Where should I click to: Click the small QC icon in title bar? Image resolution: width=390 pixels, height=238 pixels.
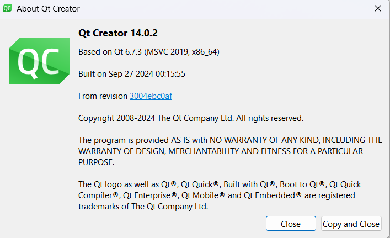[8, 9]
